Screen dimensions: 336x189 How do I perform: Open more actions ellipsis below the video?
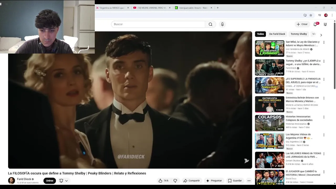249,181
